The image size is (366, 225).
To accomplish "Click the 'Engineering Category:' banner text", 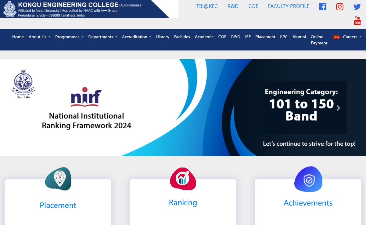I will pyautogui.click(x=301, y=92).
